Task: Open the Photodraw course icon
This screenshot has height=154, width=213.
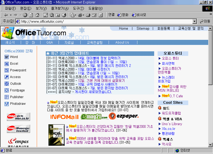Action: click(6, 104)
